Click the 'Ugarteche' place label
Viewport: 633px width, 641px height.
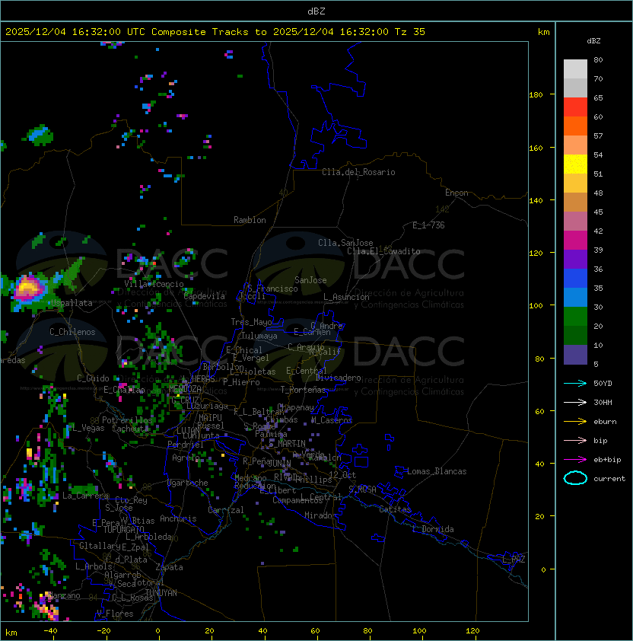point(188,483)
